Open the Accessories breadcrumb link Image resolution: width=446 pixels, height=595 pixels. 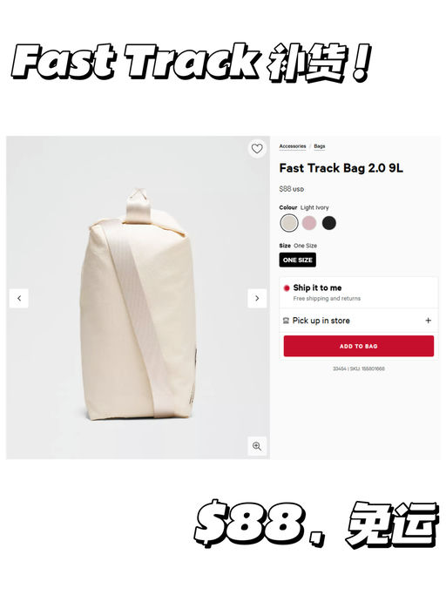tap(293, 146)
